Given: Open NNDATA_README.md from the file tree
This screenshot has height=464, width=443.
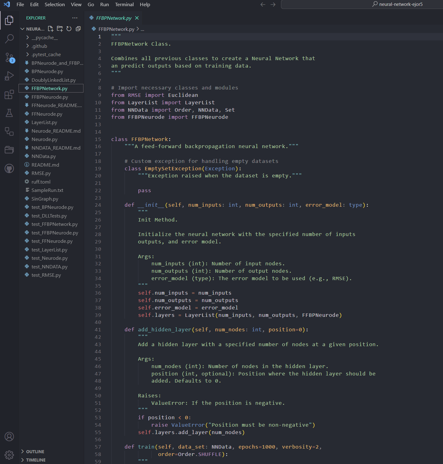Looking at the screenshot, I should tap(51, 148).
